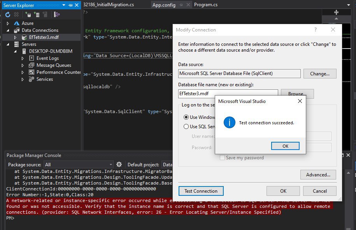Click the Test Connection button
This screenshot has height=230, width=356.
tap(201, 191)
